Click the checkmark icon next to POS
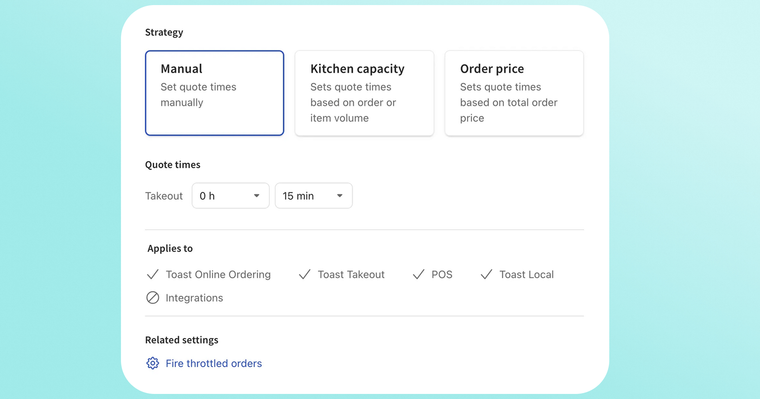Viewport: 760px width, 399px height. coord(418,274)
